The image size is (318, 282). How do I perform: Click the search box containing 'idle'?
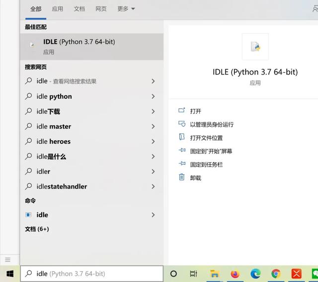(x=91, y=274)
